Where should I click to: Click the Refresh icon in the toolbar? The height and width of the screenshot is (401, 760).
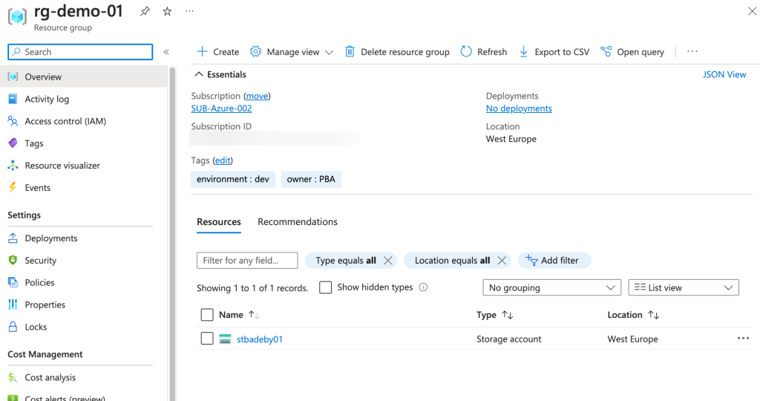coord(466,51)
